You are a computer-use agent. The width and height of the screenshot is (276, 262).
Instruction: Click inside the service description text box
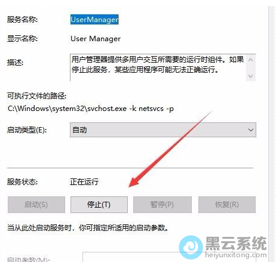[158, 67]
